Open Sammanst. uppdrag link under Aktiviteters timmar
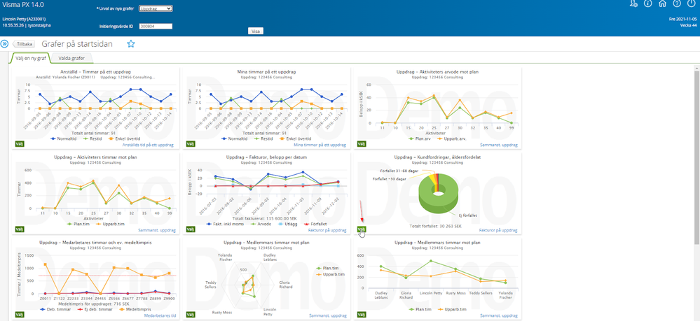The image size is (700, 321). [157, 230]
